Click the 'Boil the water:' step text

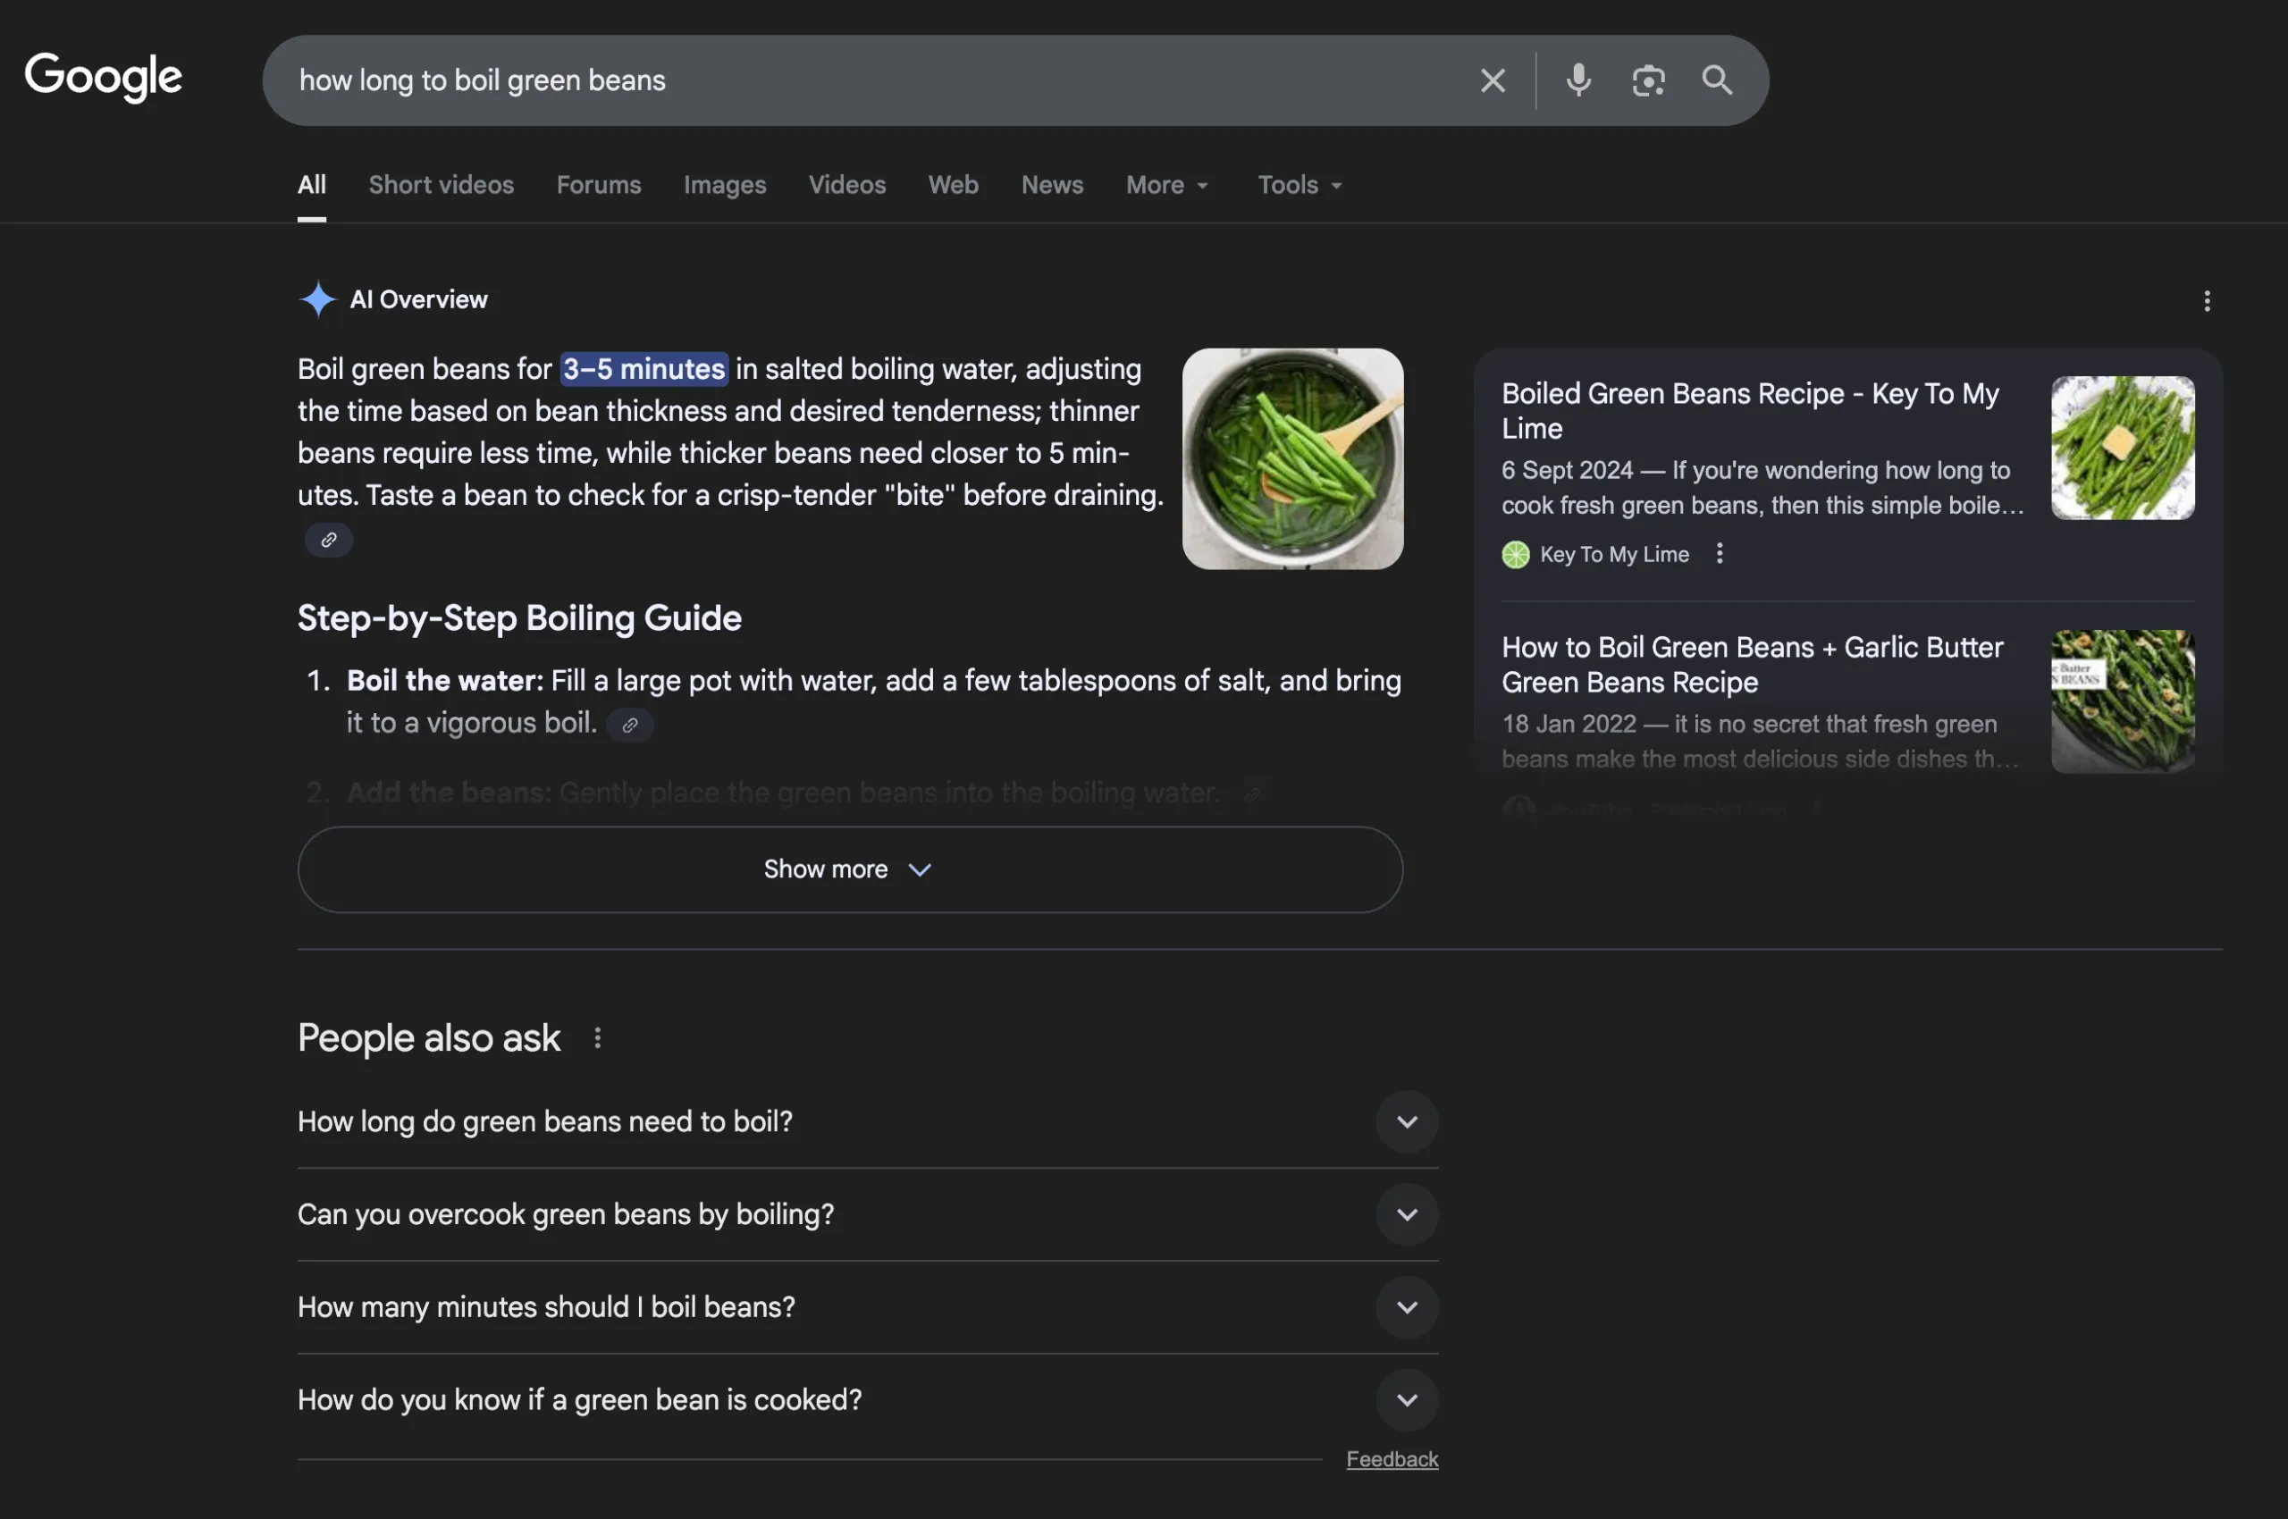point(445,681)
